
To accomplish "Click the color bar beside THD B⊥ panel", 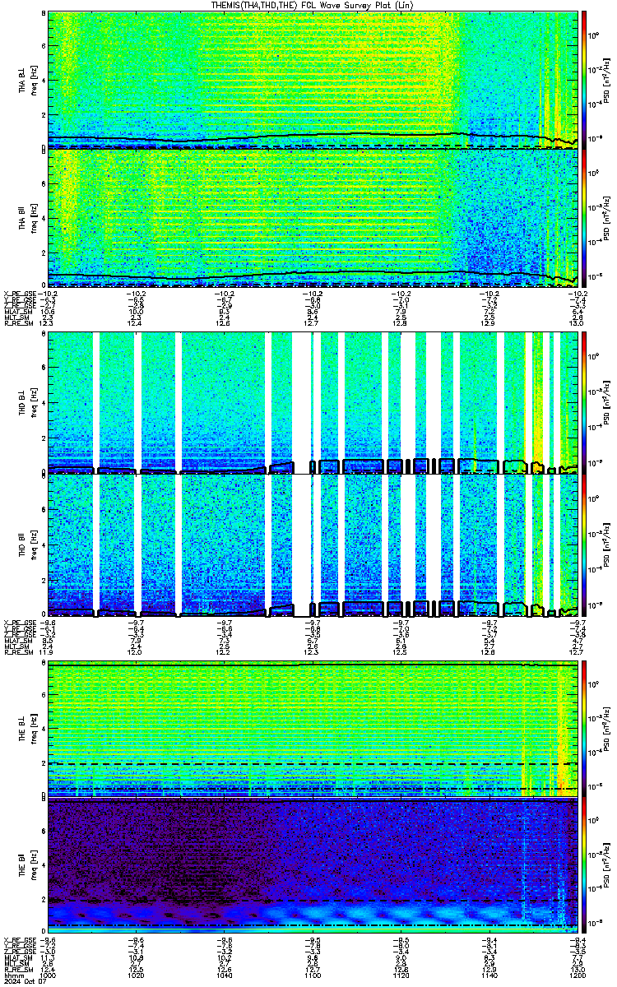I will pyautogui.click(x=585, y=402).
